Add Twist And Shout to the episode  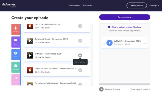coord(80,41)
